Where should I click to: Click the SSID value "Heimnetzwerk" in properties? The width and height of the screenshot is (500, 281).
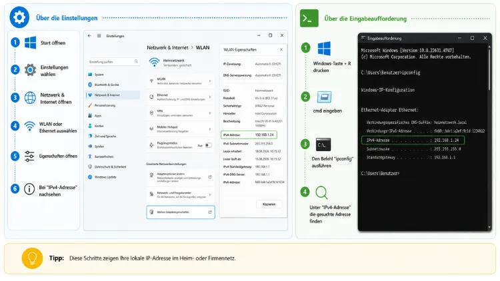pyautogui.click(x=264, y=91)
